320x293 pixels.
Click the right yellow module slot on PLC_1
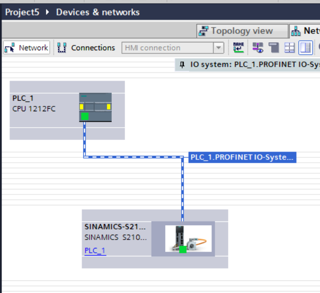(x=109, y=106)
